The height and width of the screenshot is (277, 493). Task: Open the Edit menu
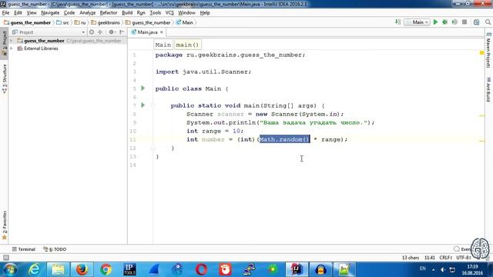18,12
